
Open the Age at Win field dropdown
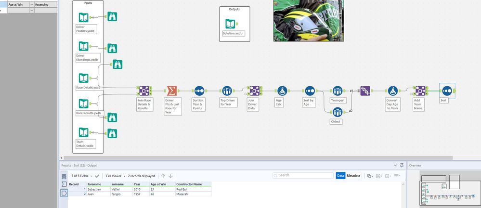32,5
